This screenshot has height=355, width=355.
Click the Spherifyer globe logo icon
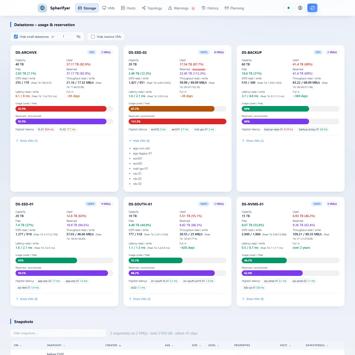pyautogui.click(x=42, y=8)
